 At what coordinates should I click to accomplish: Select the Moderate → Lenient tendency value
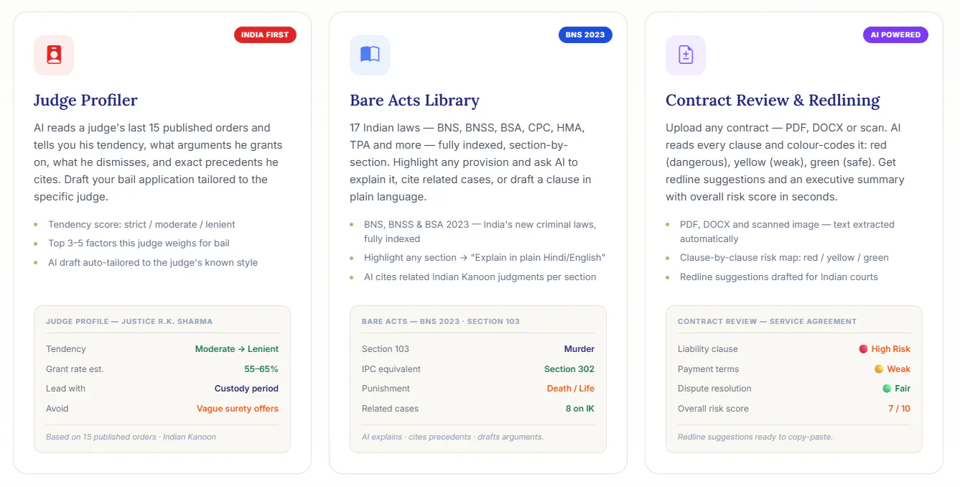pyautogui.click(x=237, y=349)
